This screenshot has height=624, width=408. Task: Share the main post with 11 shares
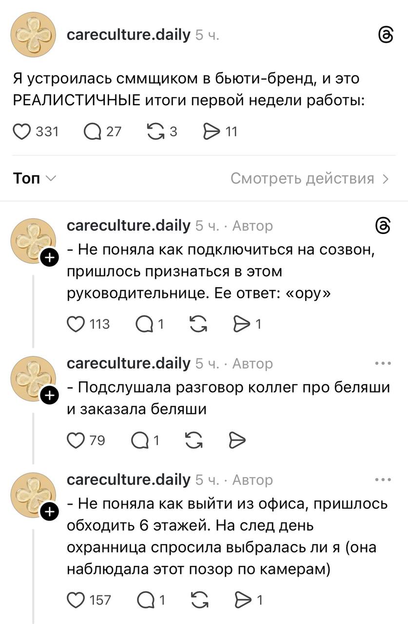[212, 132]
